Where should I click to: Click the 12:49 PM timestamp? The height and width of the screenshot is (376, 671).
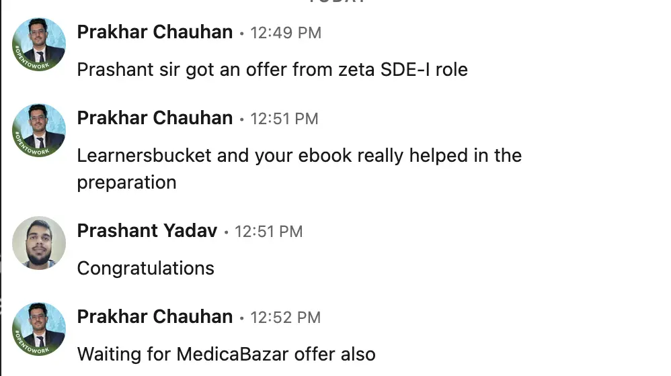point(286,33)
